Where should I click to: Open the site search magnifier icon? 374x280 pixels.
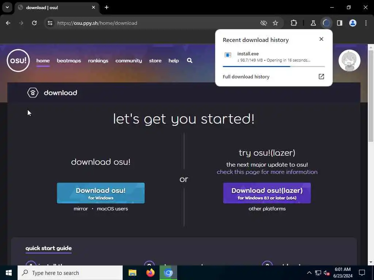pyautogui.click(x=190, y=61)
